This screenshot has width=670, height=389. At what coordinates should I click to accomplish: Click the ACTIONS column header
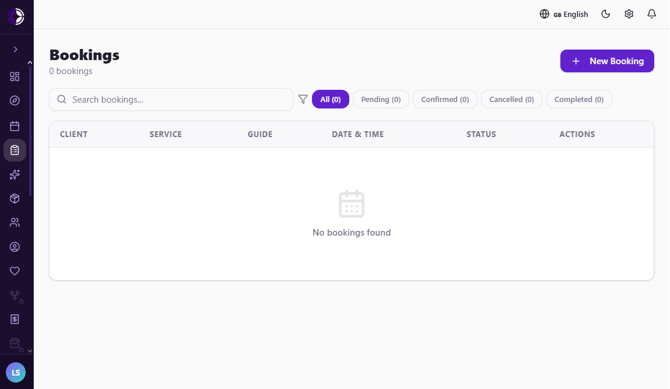pos(577,134)
